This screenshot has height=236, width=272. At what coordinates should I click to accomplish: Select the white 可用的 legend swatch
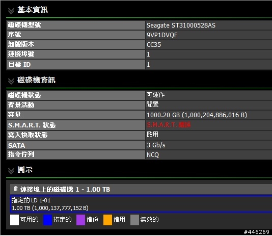point(14,220)
